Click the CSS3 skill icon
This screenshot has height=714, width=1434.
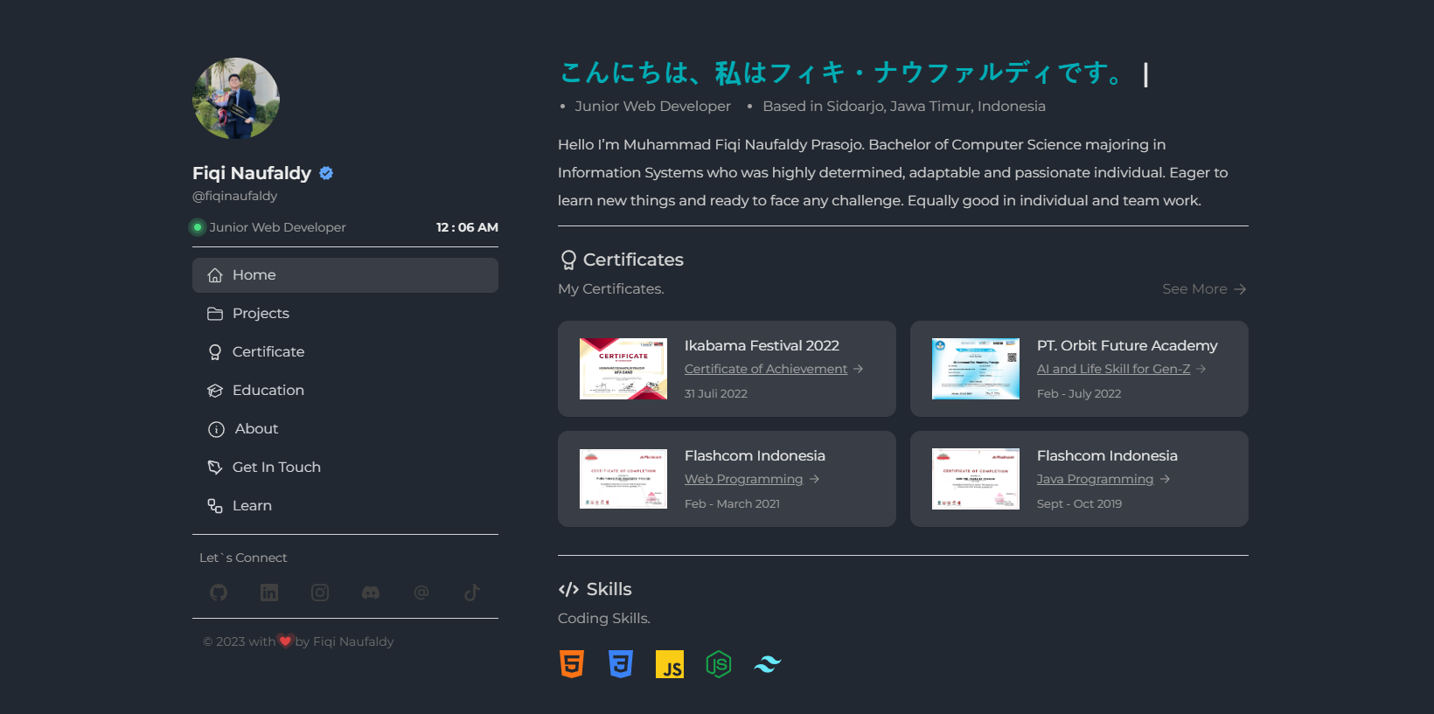pyautogui.click(x=621, y=664)
